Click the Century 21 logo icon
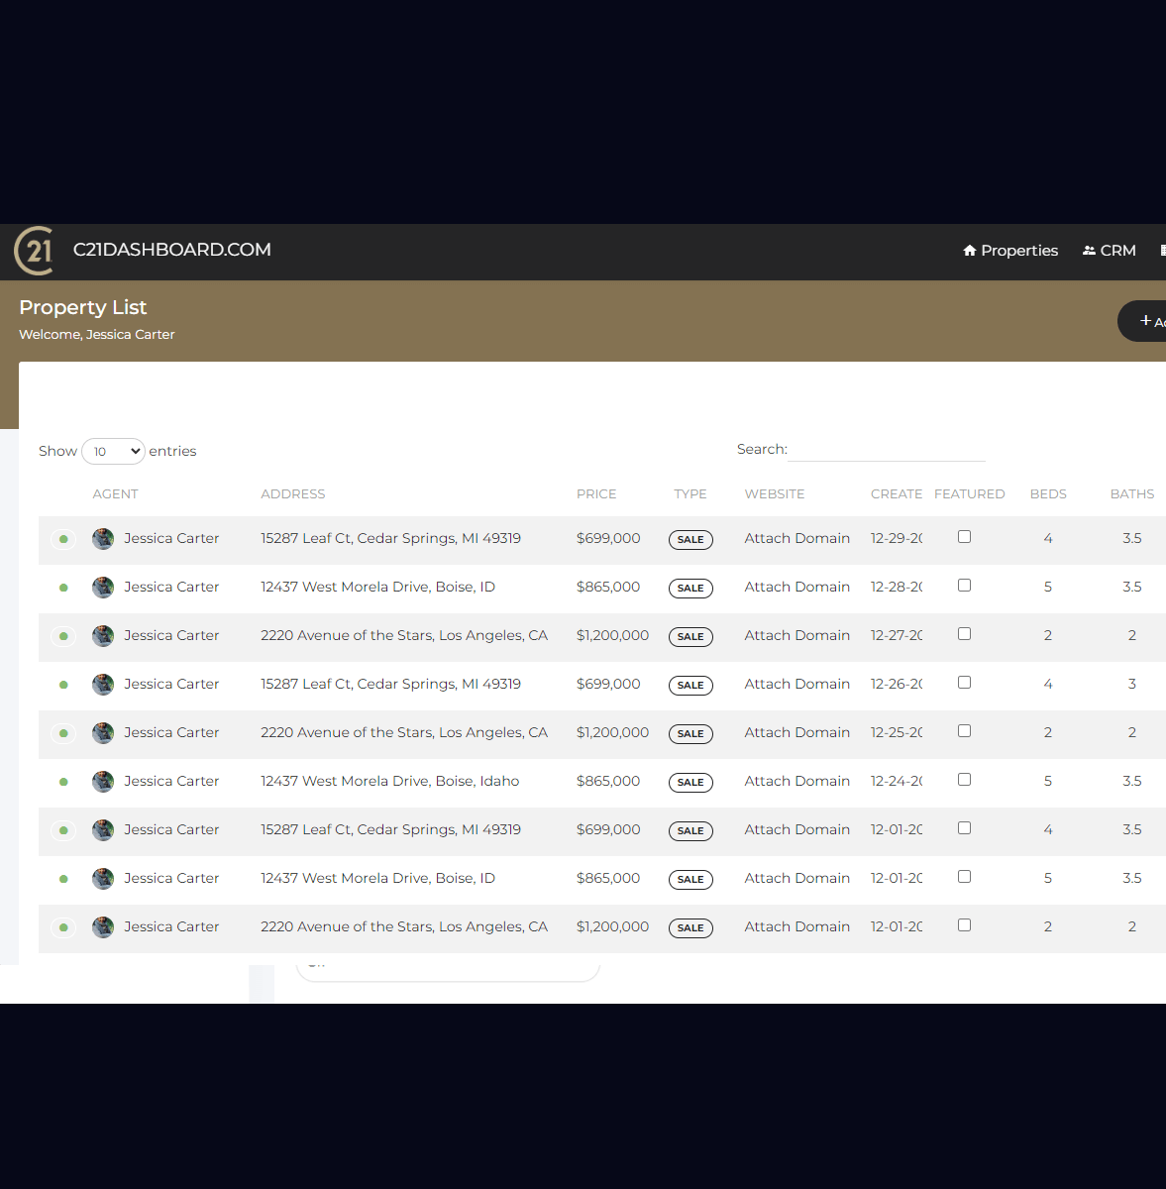Image resolution: width=1166 pixels, height=1189 pixels. pyautogui.click(x=35, y=251)
